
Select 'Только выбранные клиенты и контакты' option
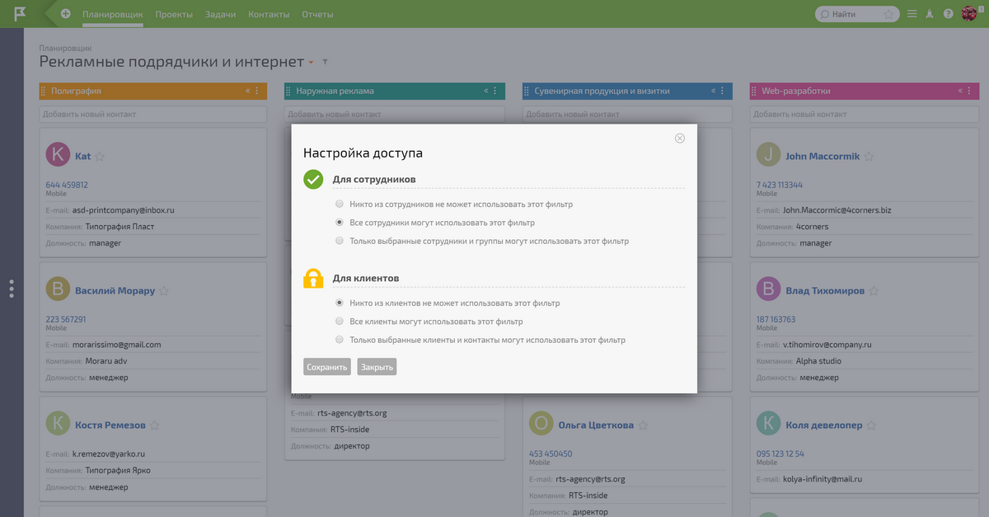coord(340,340)
